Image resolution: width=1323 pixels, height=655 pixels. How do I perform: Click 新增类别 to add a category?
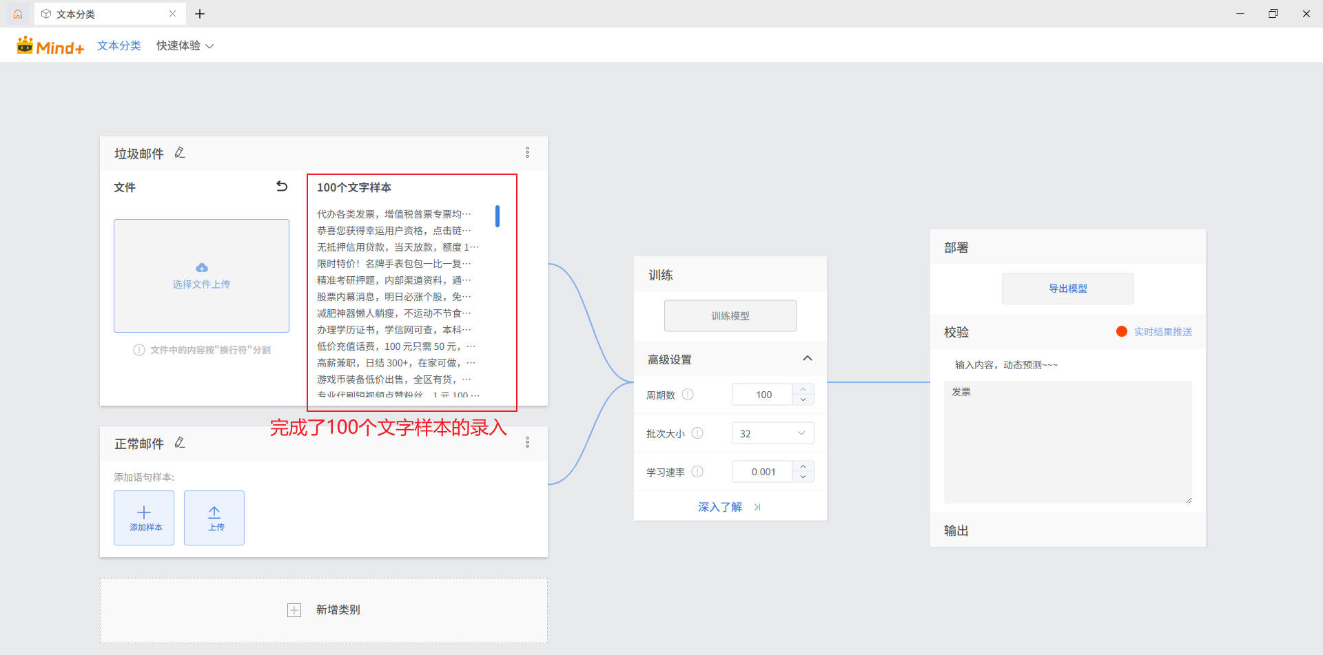click(324, 610)
